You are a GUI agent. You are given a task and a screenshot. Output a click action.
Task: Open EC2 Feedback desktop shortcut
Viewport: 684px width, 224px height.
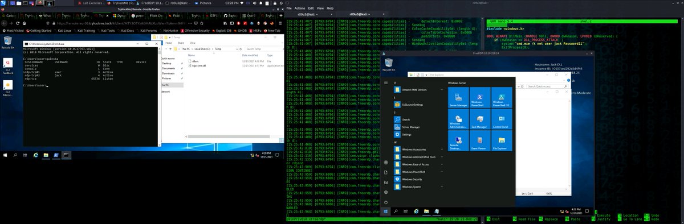tap(8, 67)
